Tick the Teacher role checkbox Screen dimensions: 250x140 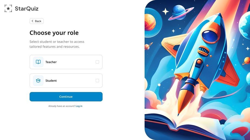click(x=97, y=62)
